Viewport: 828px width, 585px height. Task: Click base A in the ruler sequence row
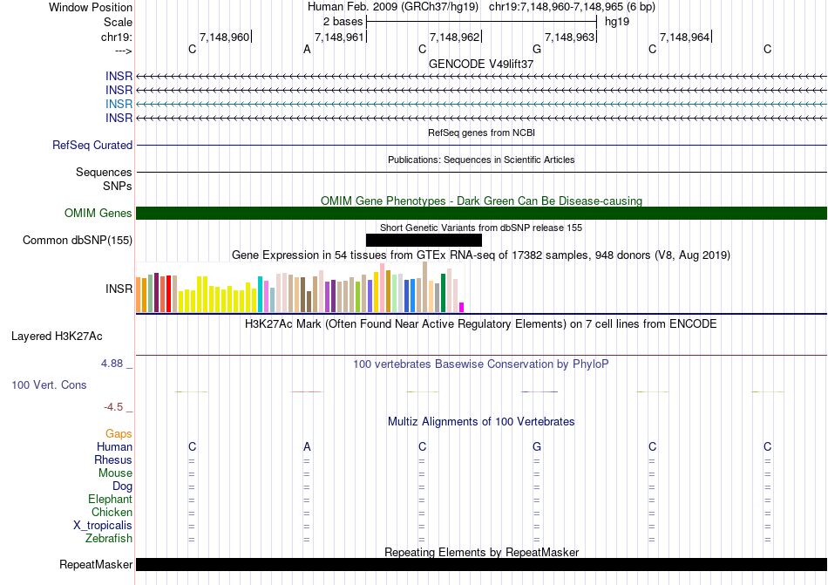307,50
